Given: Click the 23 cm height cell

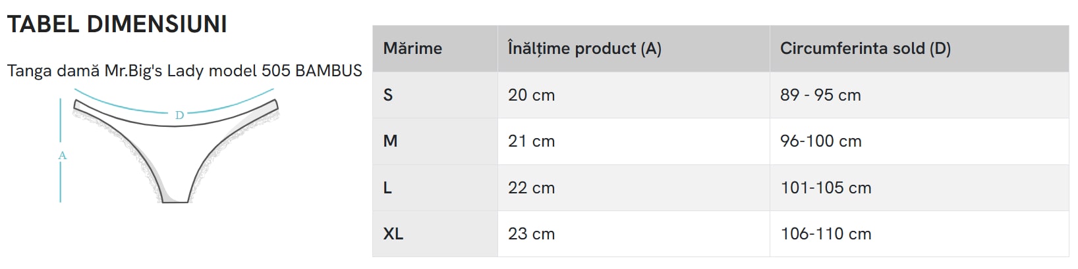Looking at the screenshot, I should pyautogui.click(x=531, y=234).
